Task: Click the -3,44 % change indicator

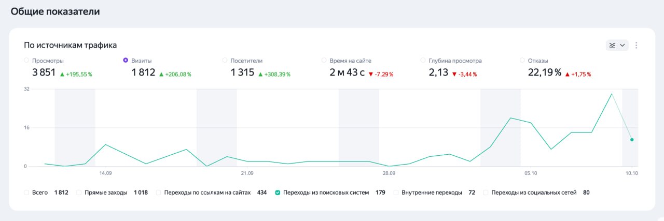Action: pos(464,75)
